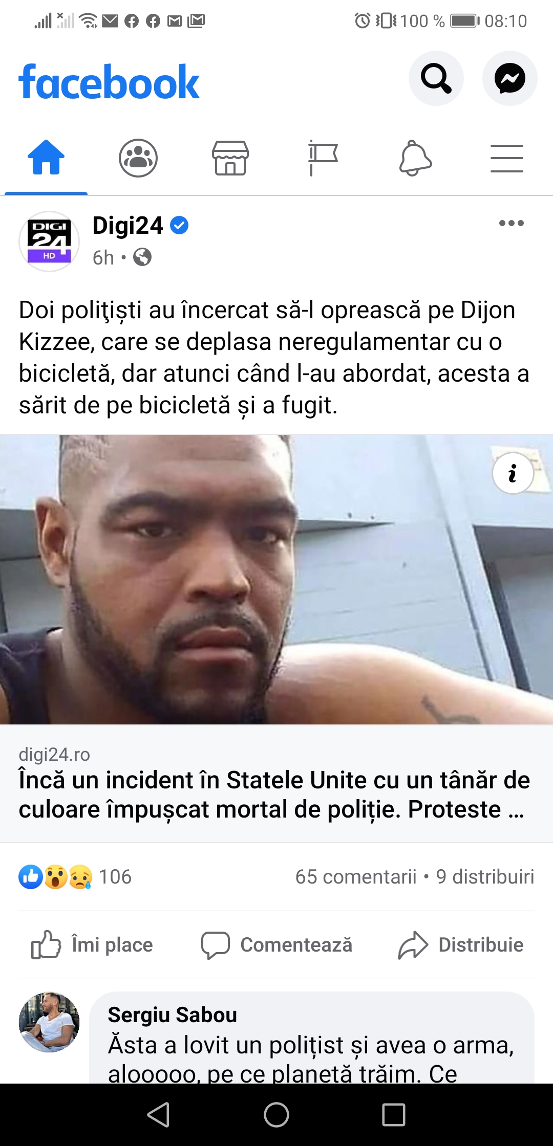This screenshot has height=1146, width=553.
Task: Toggle Îmi place like on post
Action: [x=92, y=944]
